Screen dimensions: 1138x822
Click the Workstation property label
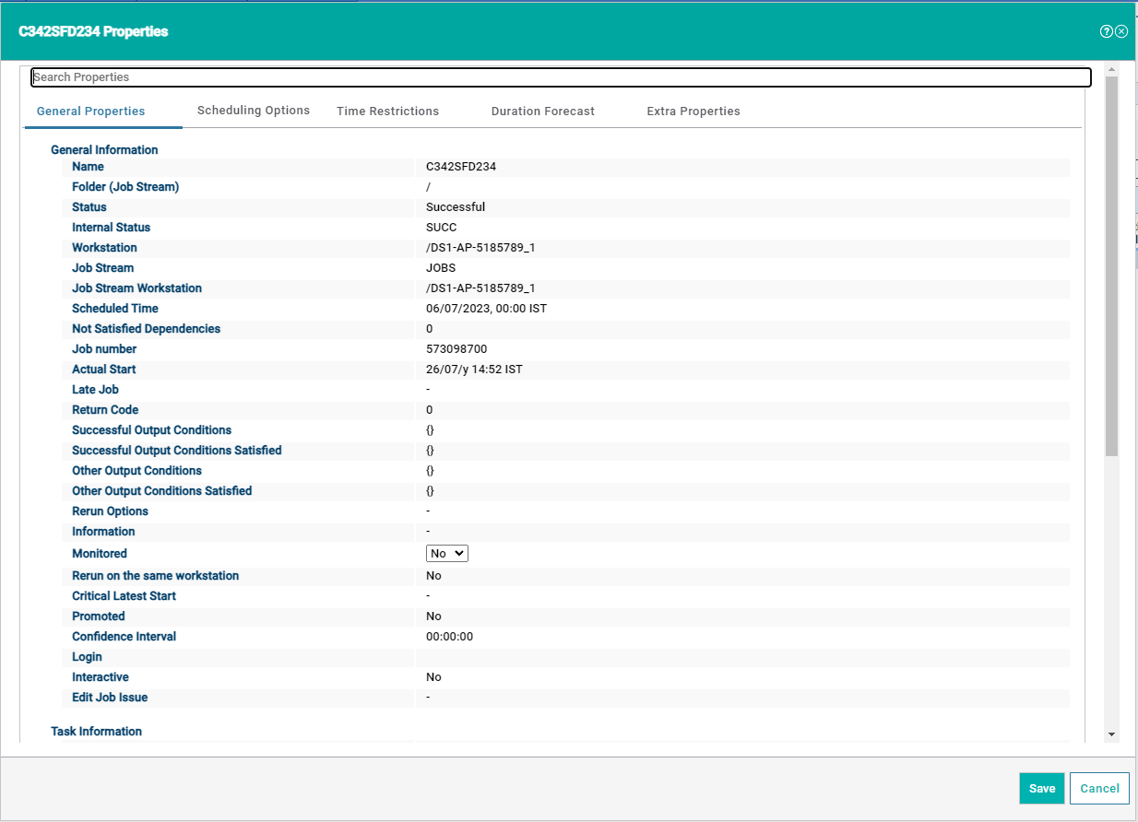104,247
